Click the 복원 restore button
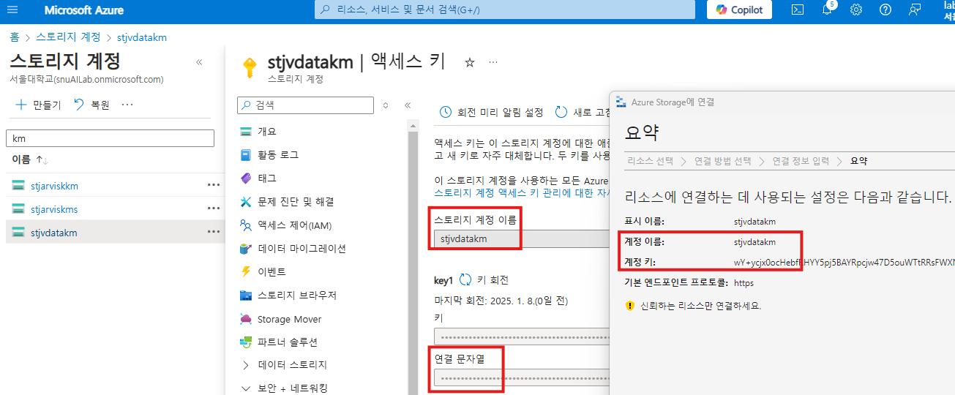 [x=91, y=105]
